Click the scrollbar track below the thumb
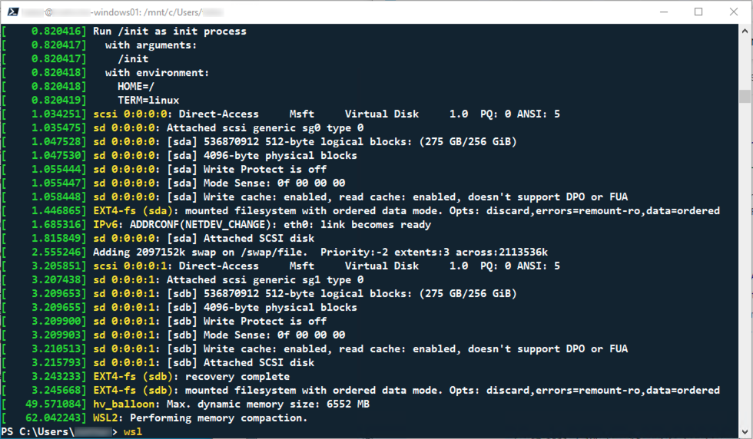The width and height of the screenshot is (753, 439). coord(745,269)
